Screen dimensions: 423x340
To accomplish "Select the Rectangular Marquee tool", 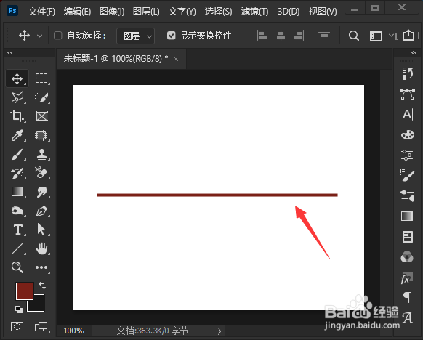I will pos(41,78).
